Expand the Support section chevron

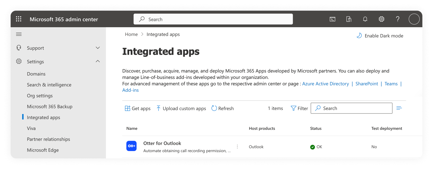98,48
